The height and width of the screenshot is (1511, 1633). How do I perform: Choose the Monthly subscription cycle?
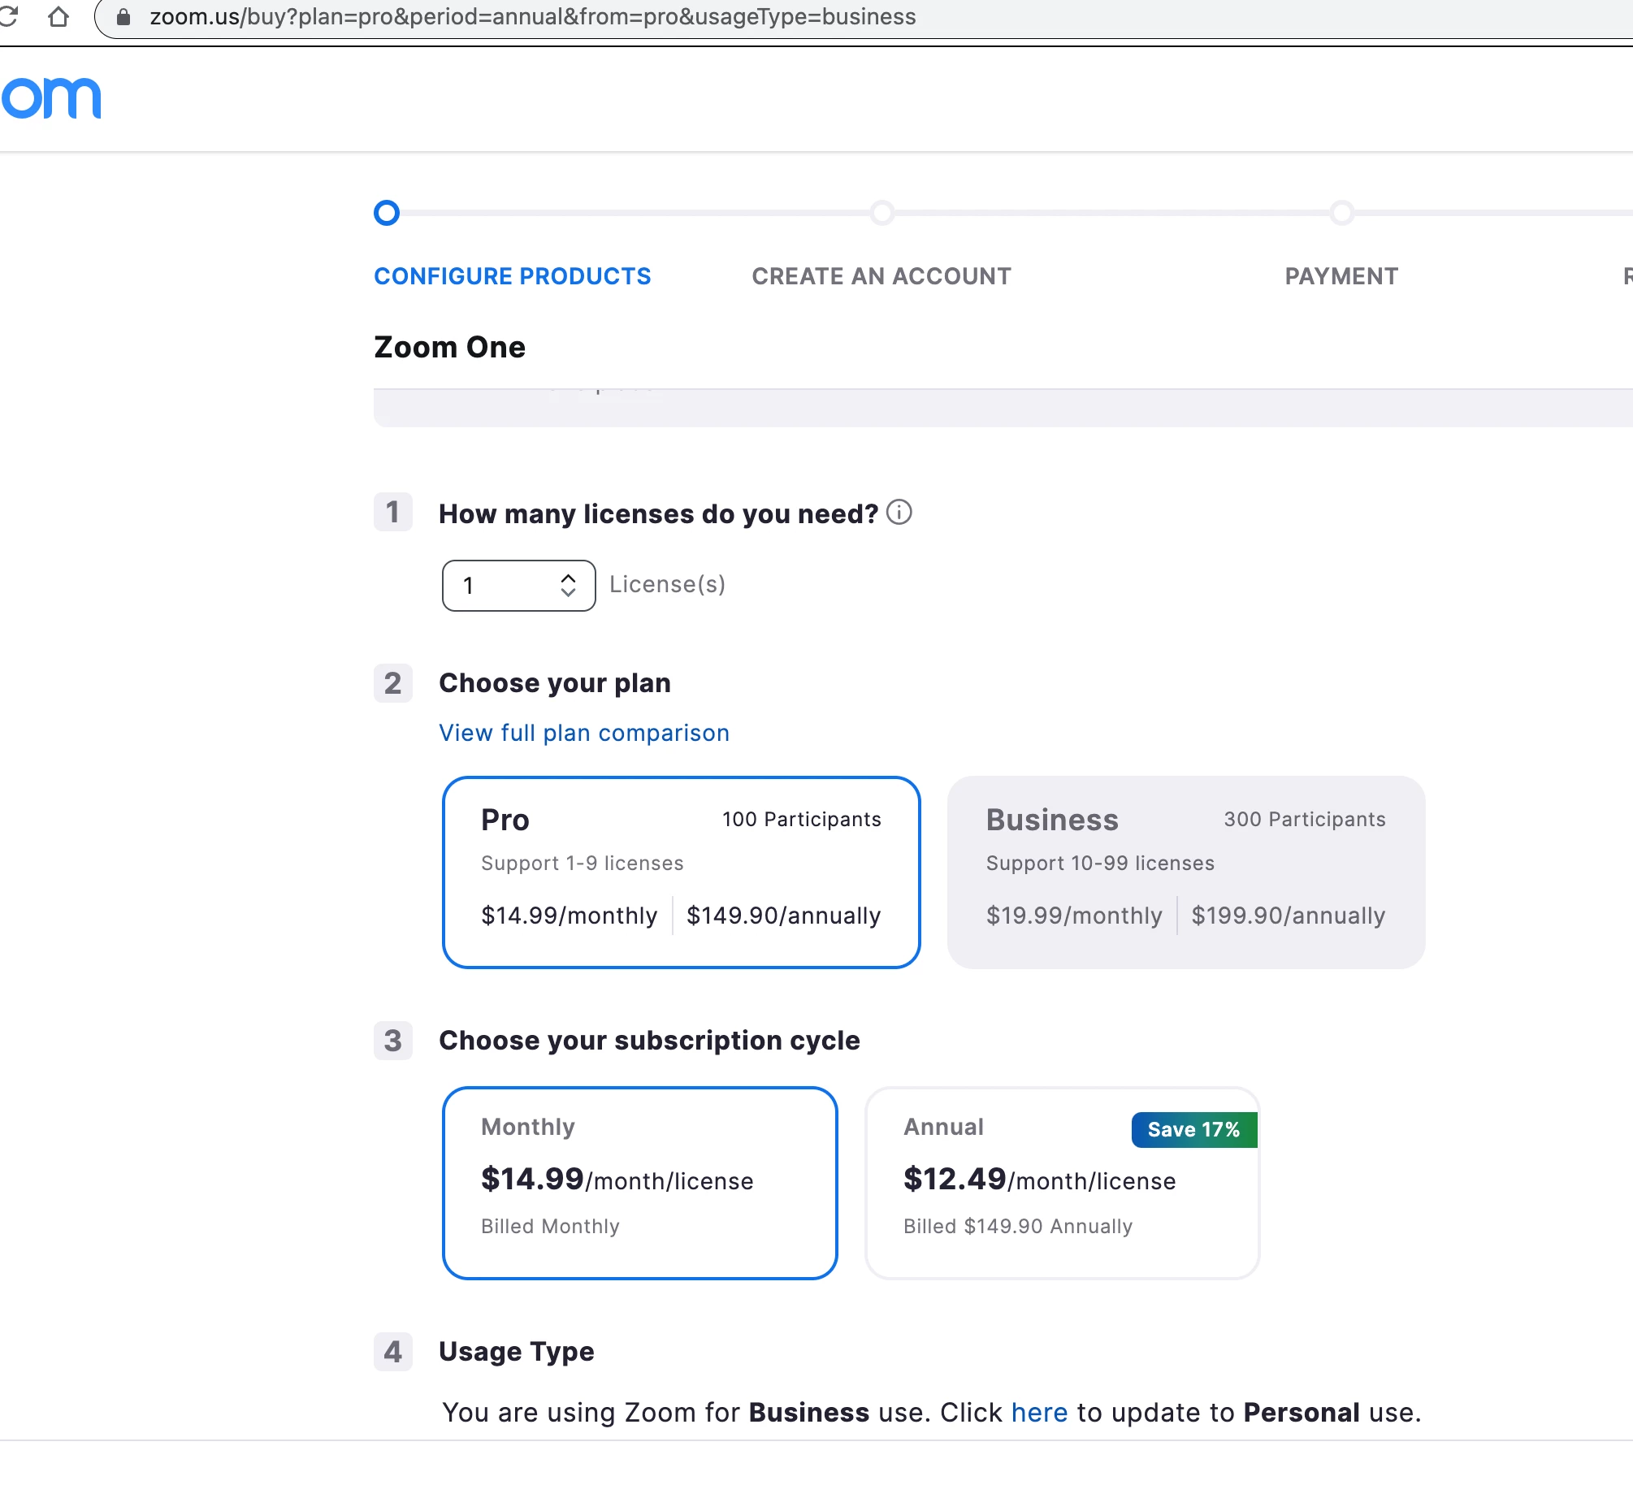click(639, 1182)
